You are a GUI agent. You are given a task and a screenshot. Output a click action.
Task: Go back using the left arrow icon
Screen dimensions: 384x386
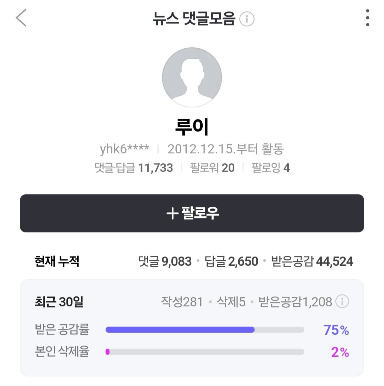21,18
